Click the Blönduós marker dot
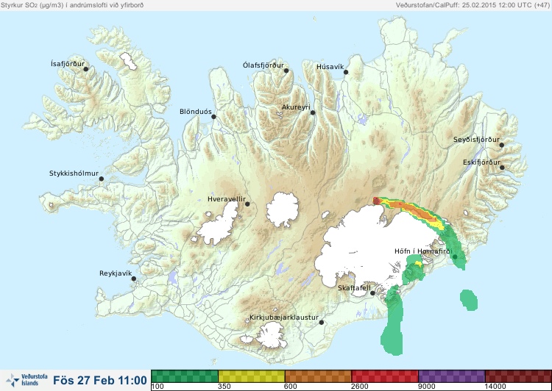The image size is (552, 391). 213,117
